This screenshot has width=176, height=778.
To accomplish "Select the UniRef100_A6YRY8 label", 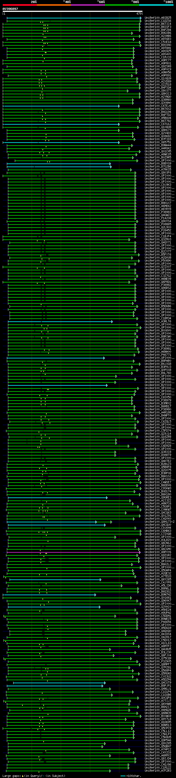I will (x=158, y=209).
